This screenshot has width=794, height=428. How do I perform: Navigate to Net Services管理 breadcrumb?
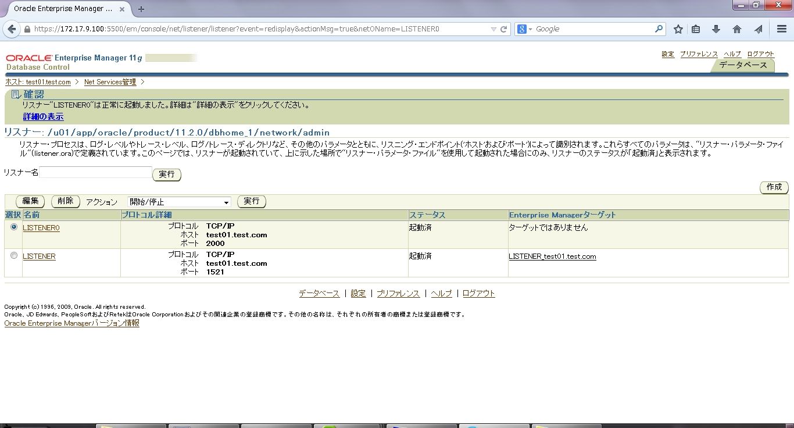pyautogui.click(x=110, y=82)
